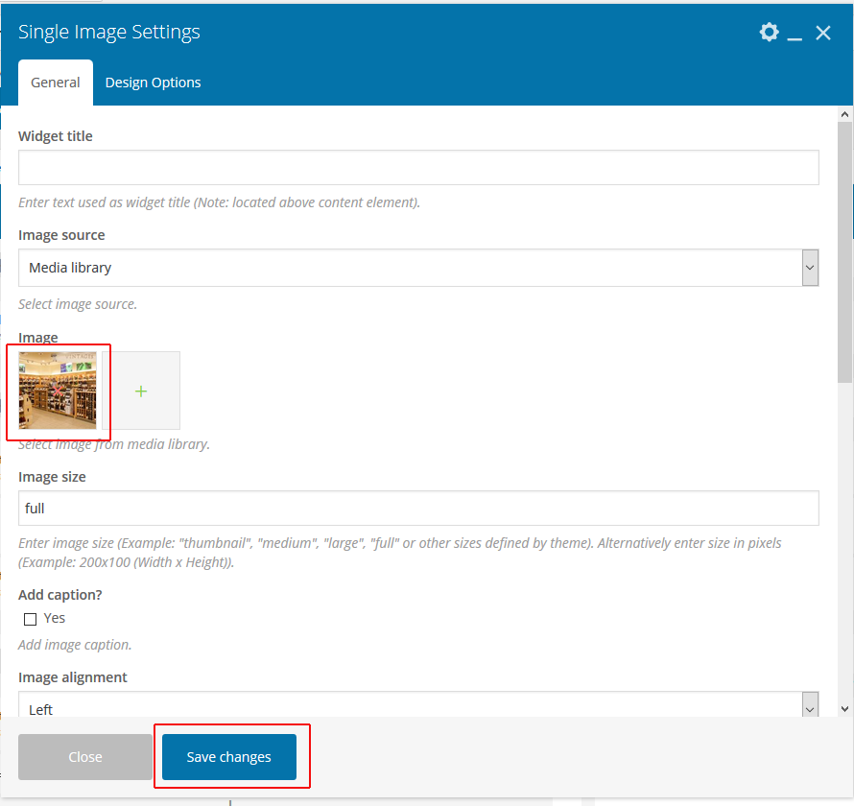Switch to the General tab

tap(56, 83)
